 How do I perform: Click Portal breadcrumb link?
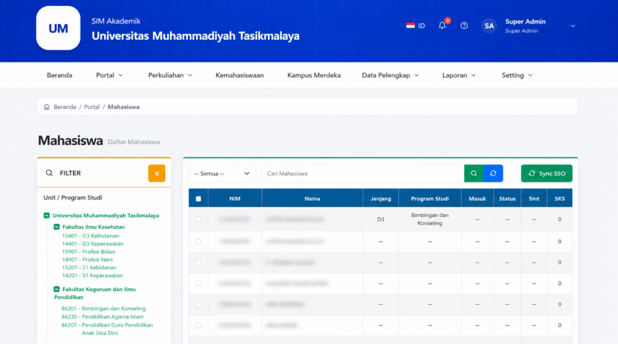tap(92, 107)
